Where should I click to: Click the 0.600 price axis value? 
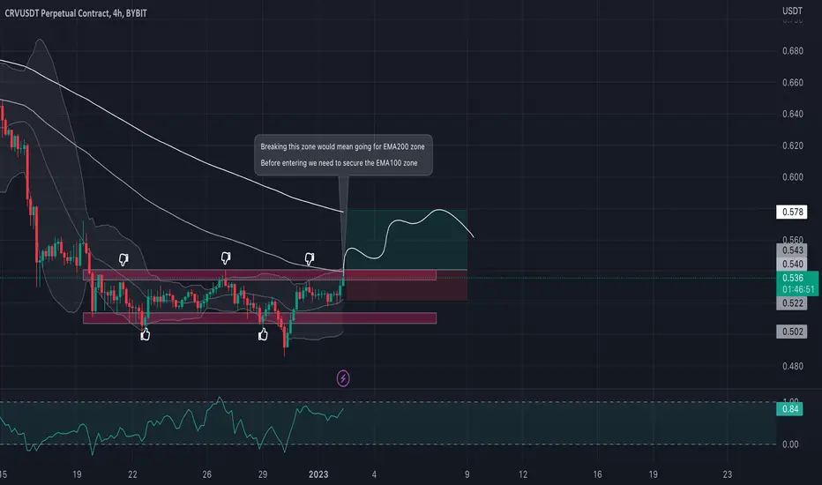pos(792,176)
